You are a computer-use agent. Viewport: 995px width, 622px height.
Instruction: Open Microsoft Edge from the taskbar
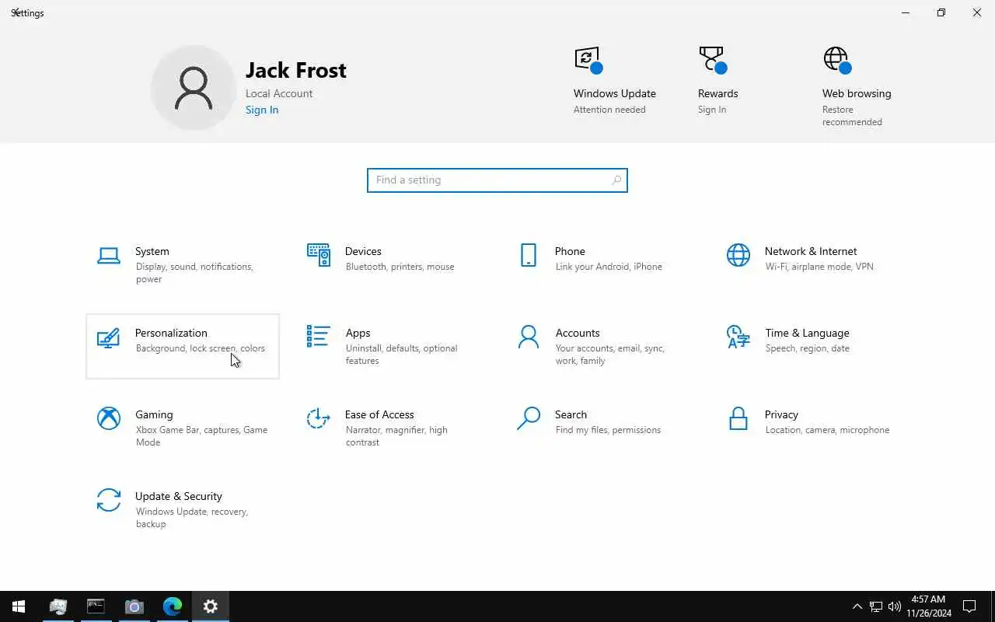click(172, 606)
